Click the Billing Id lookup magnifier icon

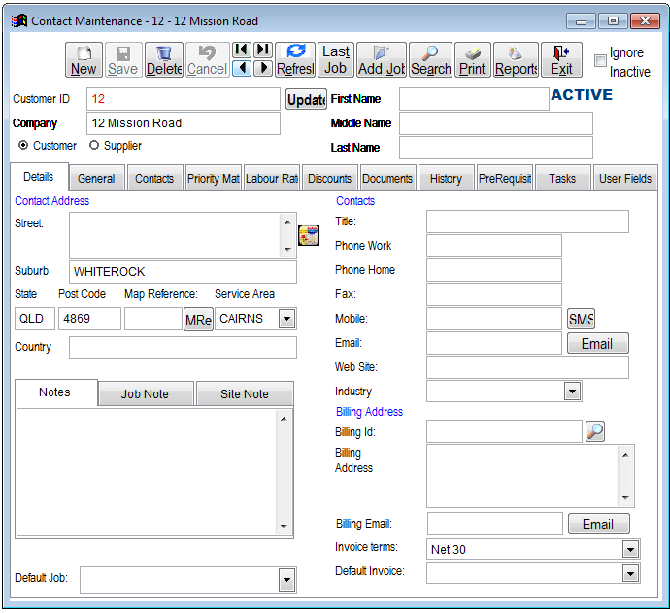click(594, 431)
